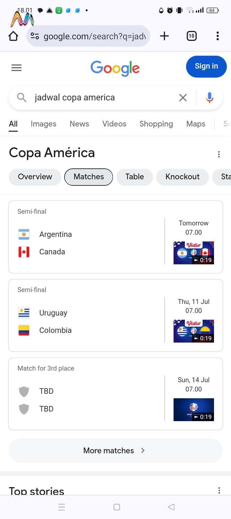Start voice search with microphone icon
This screenshot has width=231, height=519.
coord(210,98)
